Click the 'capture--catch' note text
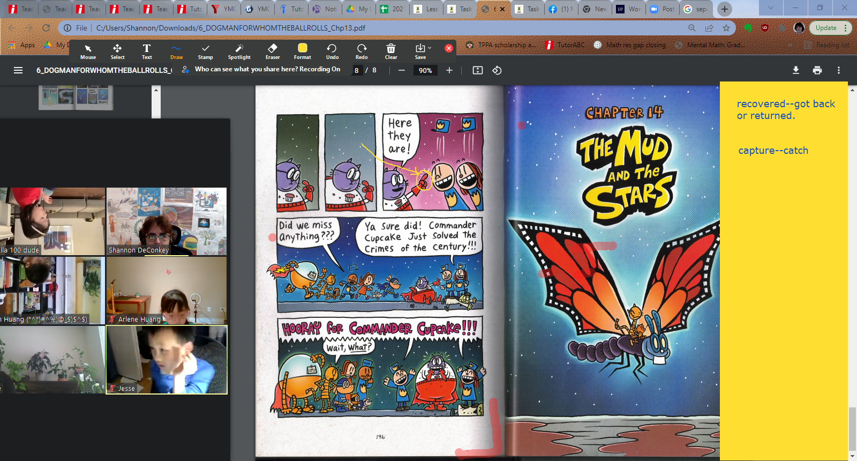This screenshot has height=461, width=857. coord(773,151)
